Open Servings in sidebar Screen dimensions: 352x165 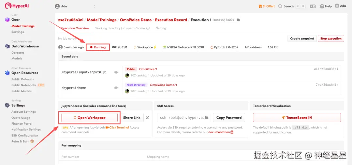coord(18,32)
